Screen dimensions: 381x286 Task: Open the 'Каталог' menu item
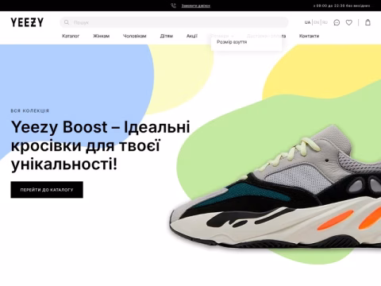coord(71,36)
